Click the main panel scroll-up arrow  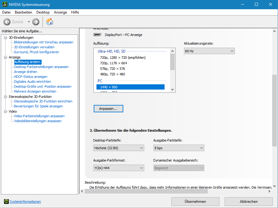[x=274, y=31]
